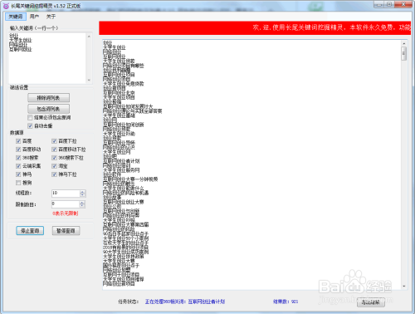Click the app logo icon in title bar
The width and height of the screenshot is (415, 314).
point(6,6)
